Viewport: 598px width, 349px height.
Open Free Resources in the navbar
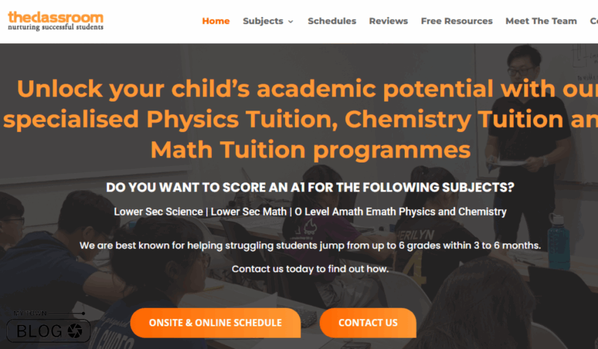[457, 21]
